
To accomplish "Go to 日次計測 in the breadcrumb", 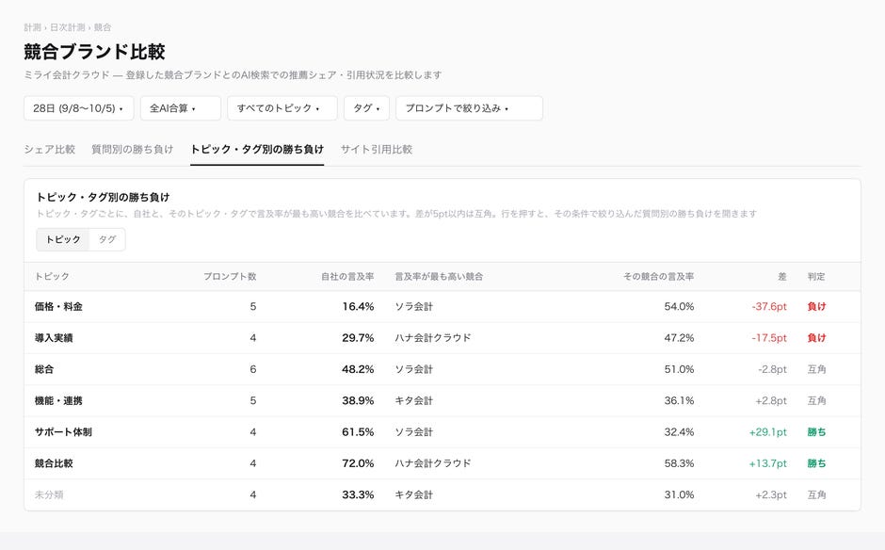I will tap(67, 27).
